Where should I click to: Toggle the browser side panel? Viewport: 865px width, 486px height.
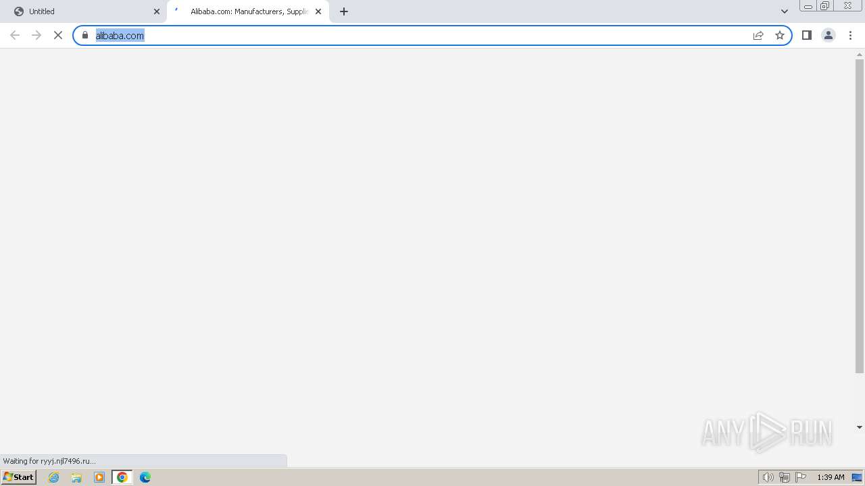point(807,35)
